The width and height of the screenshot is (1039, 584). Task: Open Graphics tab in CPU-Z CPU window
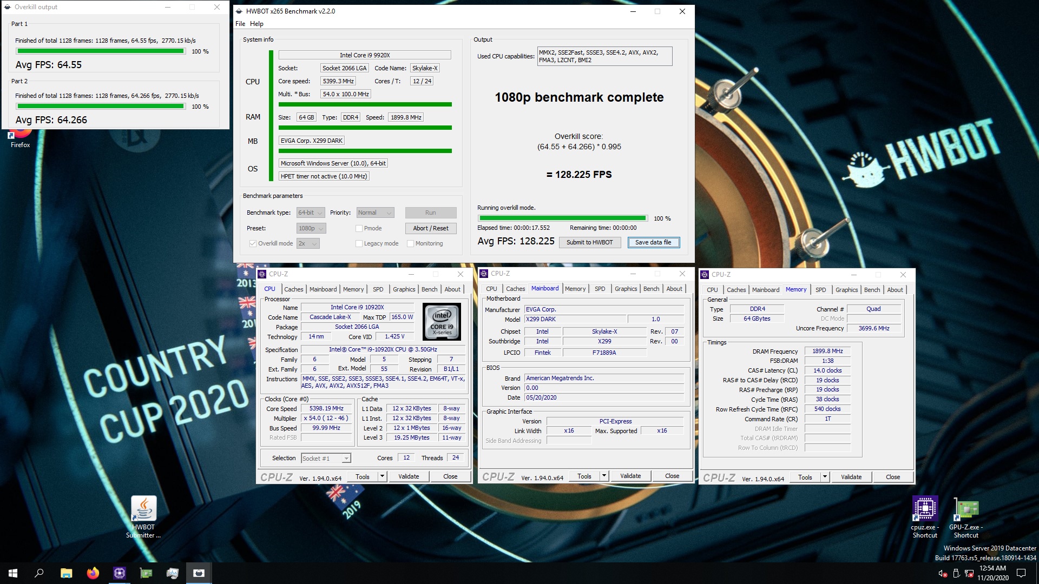click(404, 289)
